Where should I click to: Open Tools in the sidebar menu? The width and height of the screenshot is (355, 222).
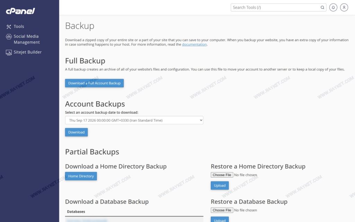coord(19,26)
